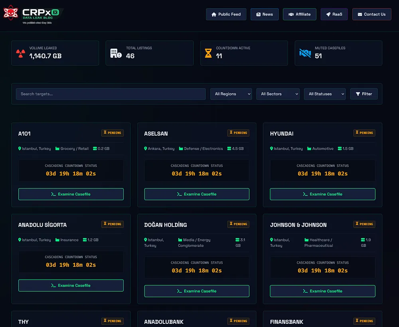Click the industry icon next to Insurance

point(57,240)
